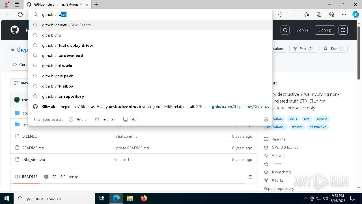Filter suggestions by Favorites
362x204 pixels.
(105, 119)
